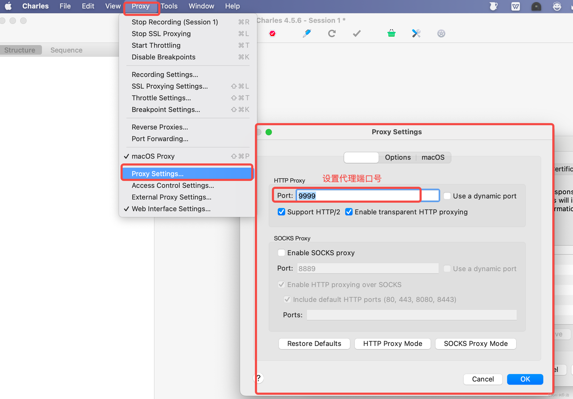Select the blank first tab in Proxy Settings

[361, 157]
